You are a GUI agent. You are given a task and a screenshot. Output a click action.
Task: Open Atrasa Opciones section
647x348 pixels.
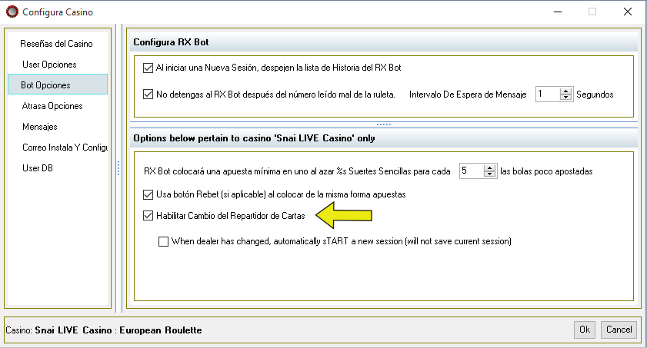coord(52,106)
